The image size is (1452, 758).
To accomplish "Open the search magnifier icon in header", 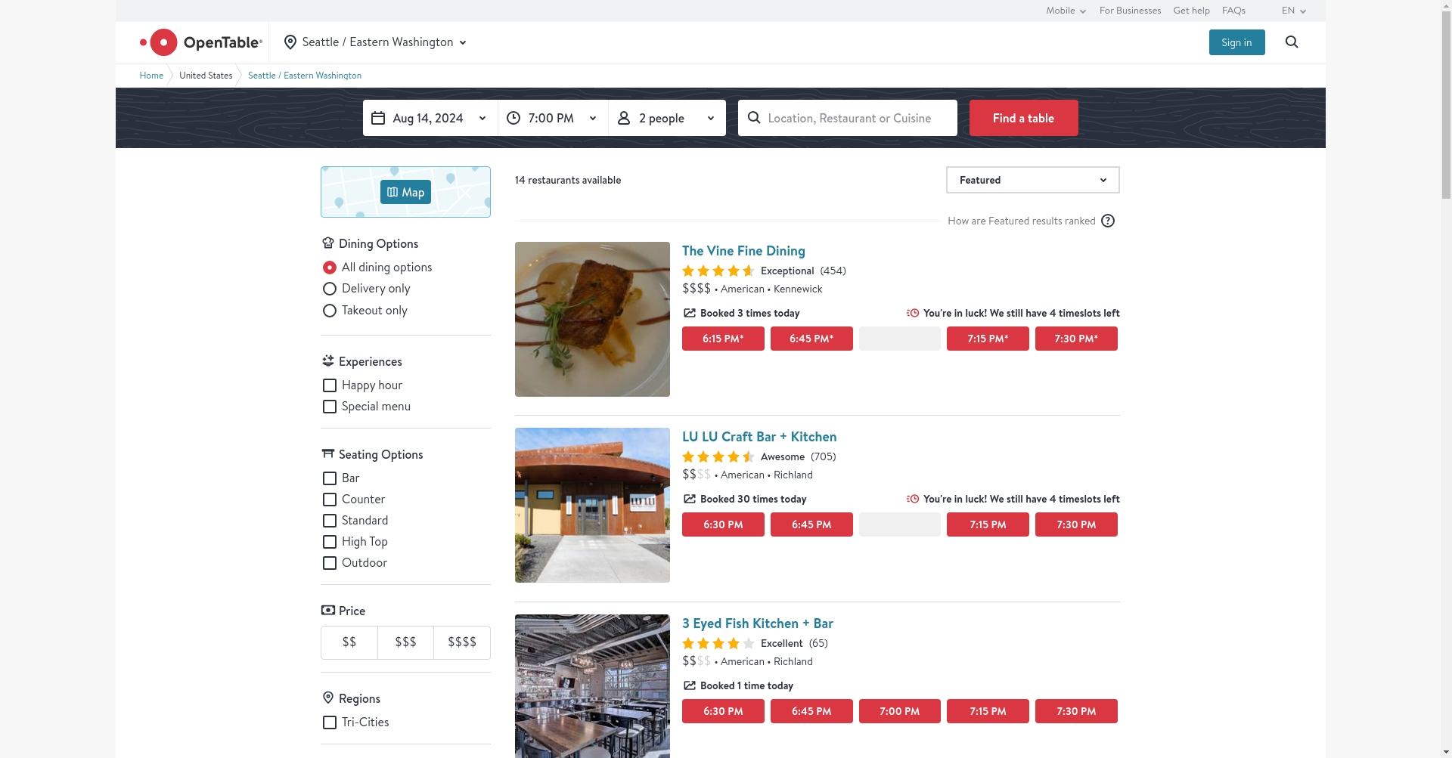I will pyautogui.click(x=1292, y=42).
